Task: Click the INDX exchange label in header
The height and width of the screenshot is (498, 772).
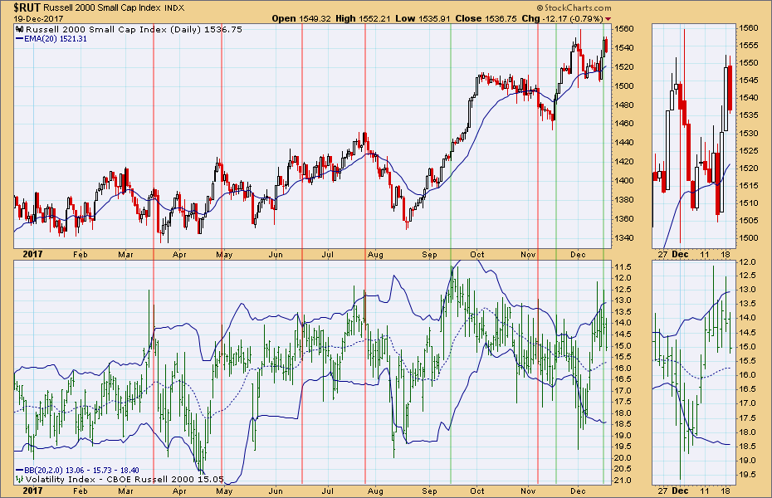Action: pos(175,7)
